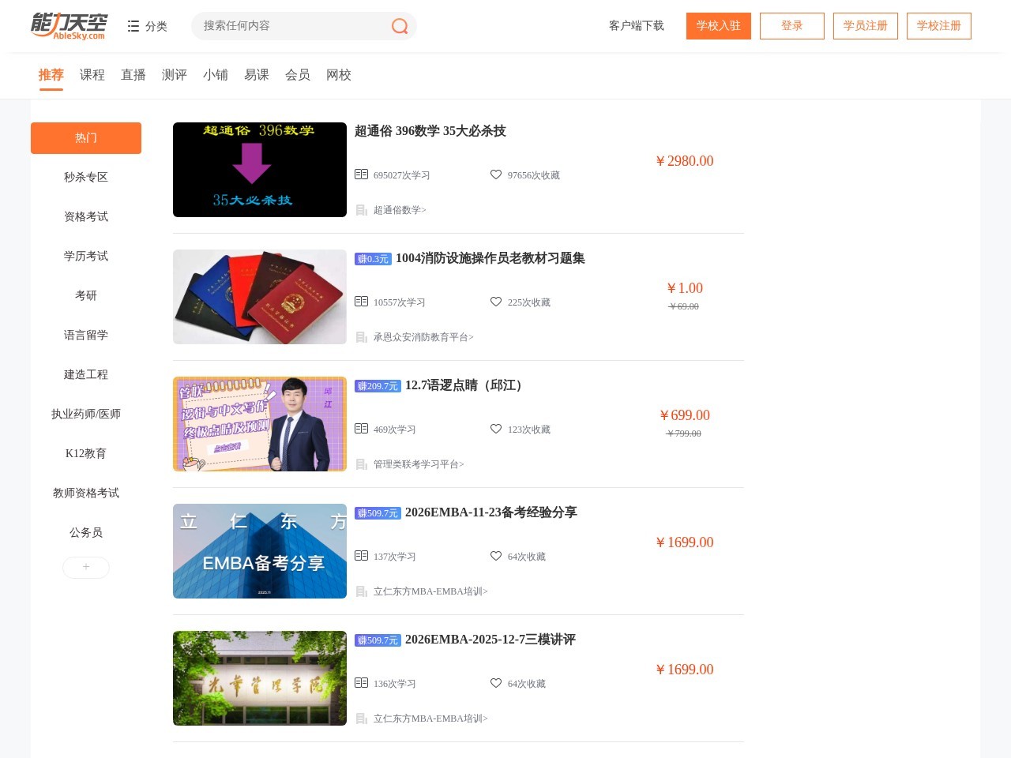Toggle the heart on 1004消防设施操作员 course
This screenshot has width=1011, height=758.
[496, 301]
